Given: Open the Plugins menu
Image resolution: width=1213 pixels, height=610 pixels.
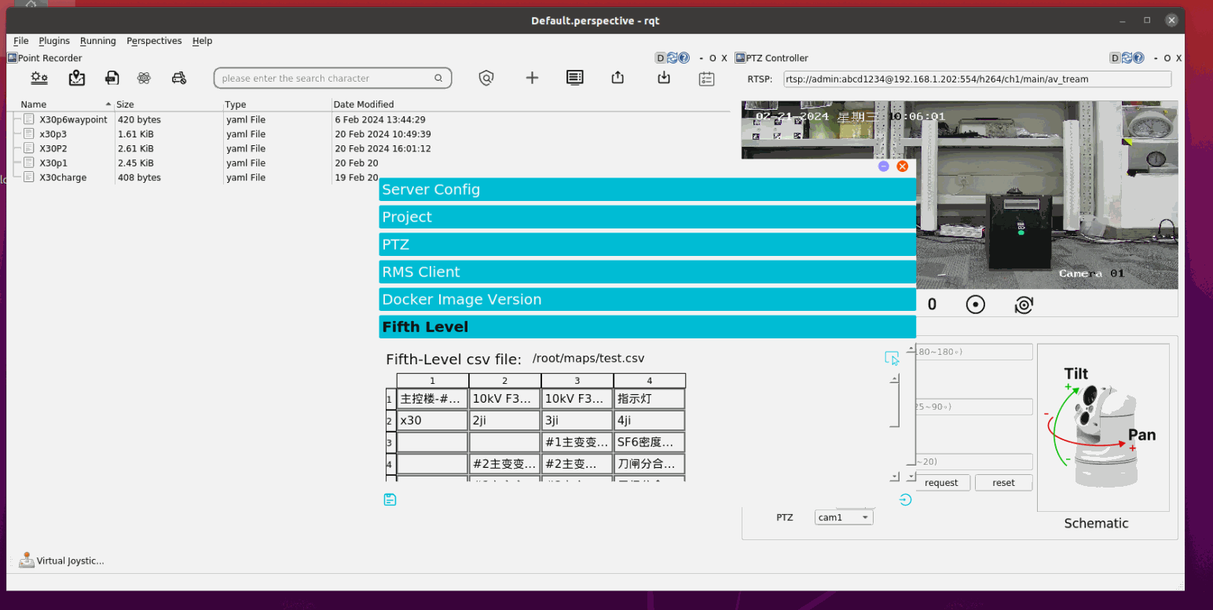Looking at the screenshot, I should point(54,41).
